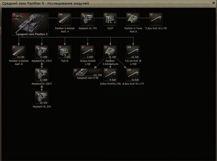Image resolution: width=217 pixels, height=161 pixels.
Task: Select the Maybach HL 230 P 45 engine icon
Action: point(42,75)
